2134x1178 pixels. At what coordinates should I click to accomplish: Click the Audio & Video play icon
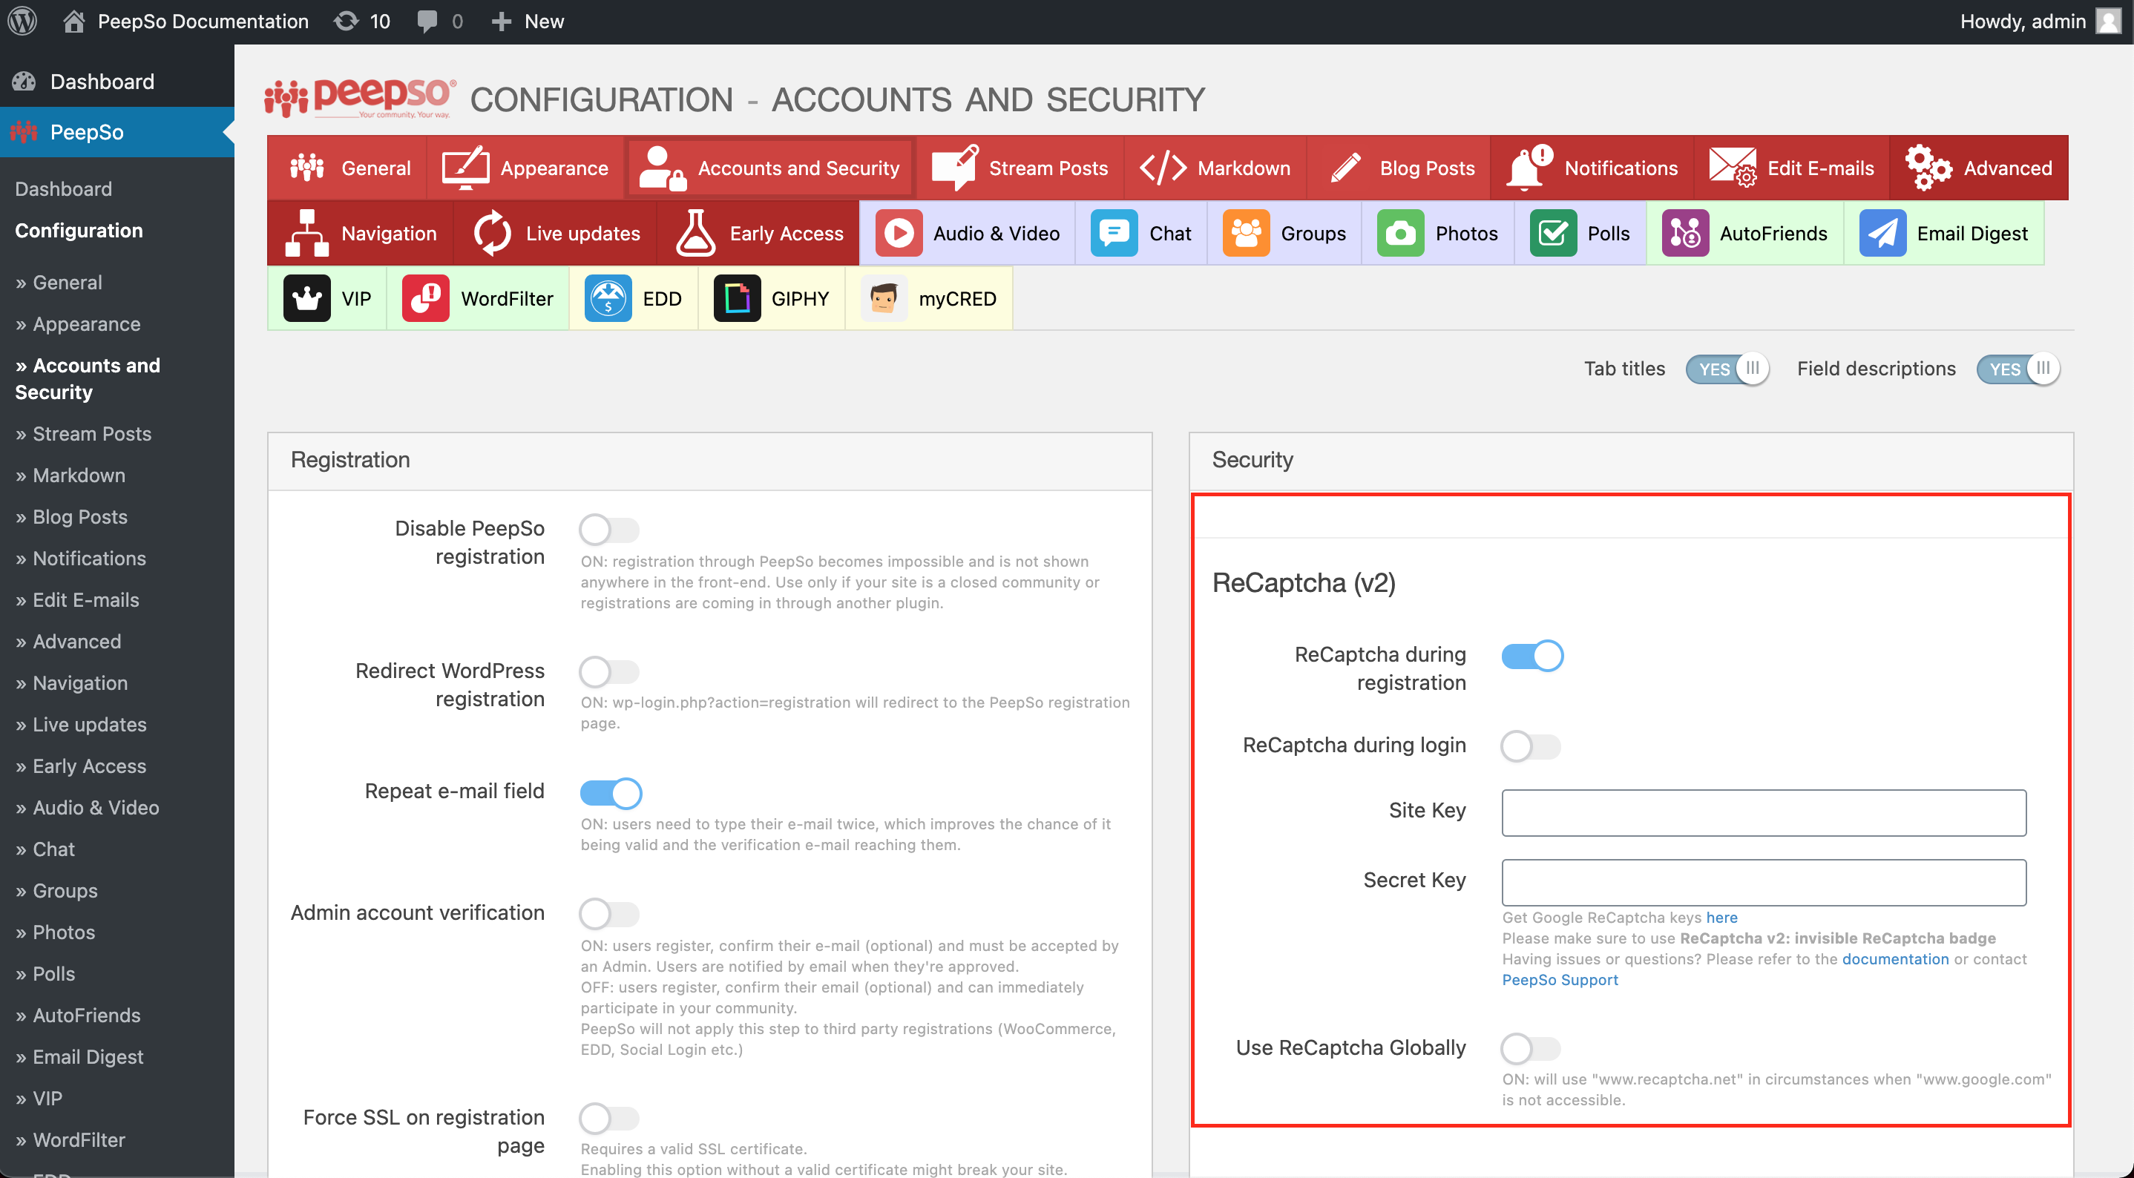[899, 234]
